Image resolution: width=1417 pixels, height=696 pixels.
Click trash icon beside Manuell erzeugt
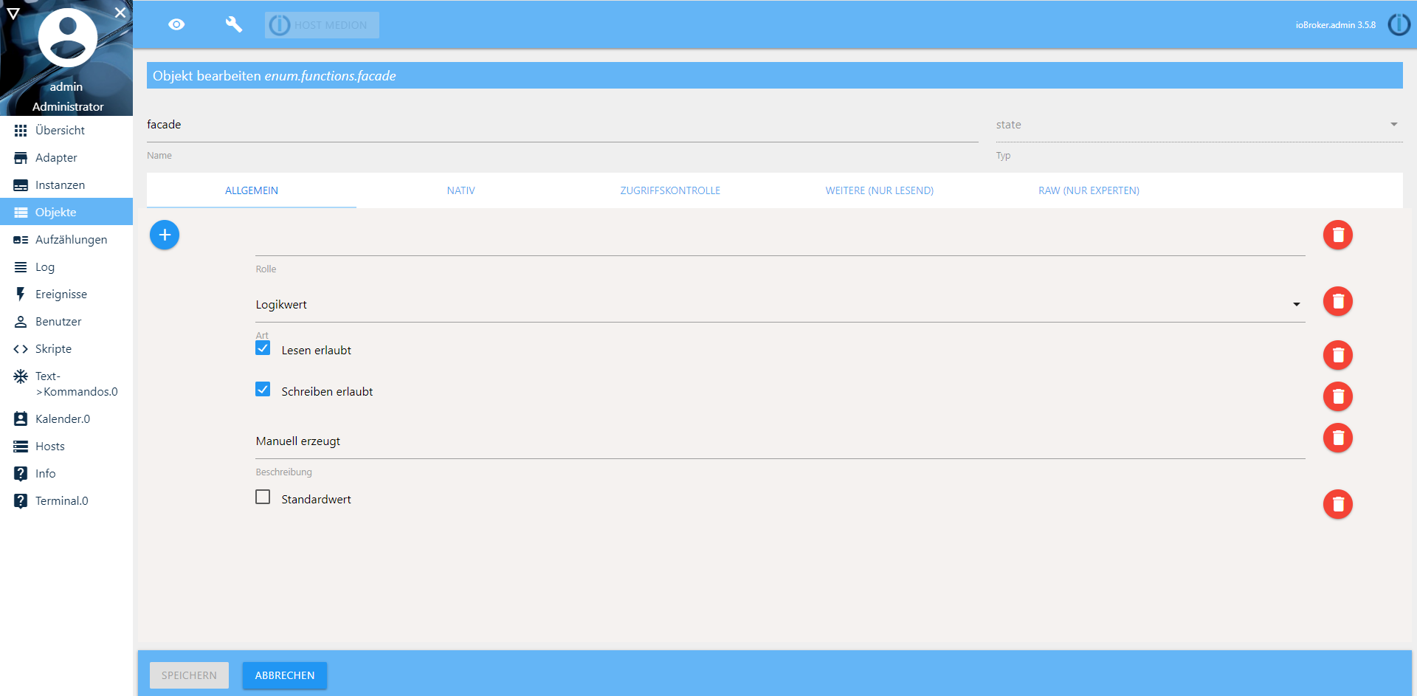pyautogui.click(x=1337, y=438)
